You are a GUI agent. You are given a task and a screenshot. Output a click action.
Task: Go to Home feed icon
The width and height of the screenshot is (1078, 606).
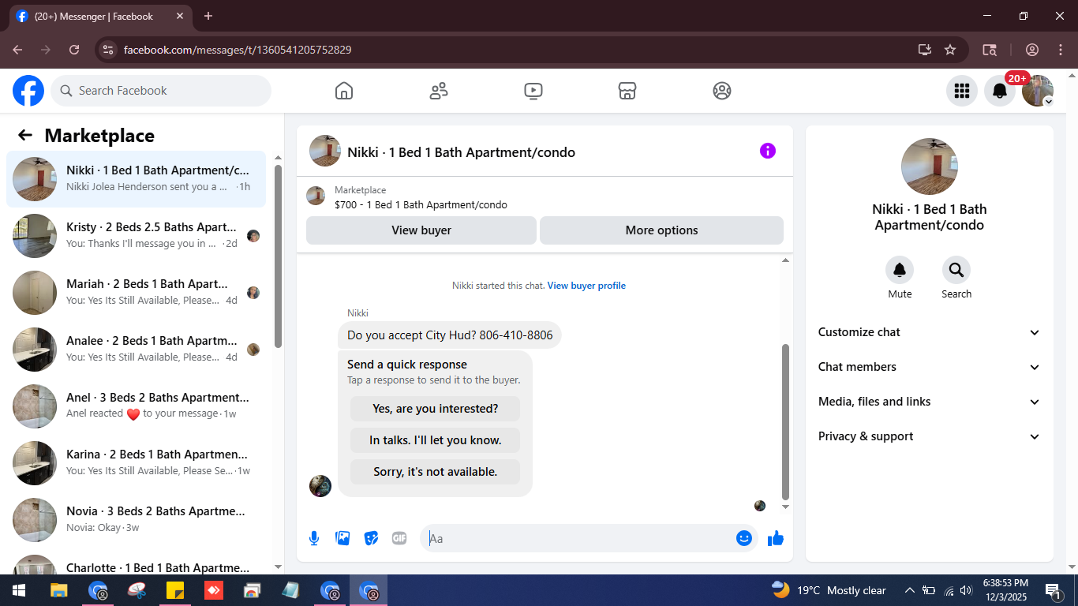click(x=344, y=91)
